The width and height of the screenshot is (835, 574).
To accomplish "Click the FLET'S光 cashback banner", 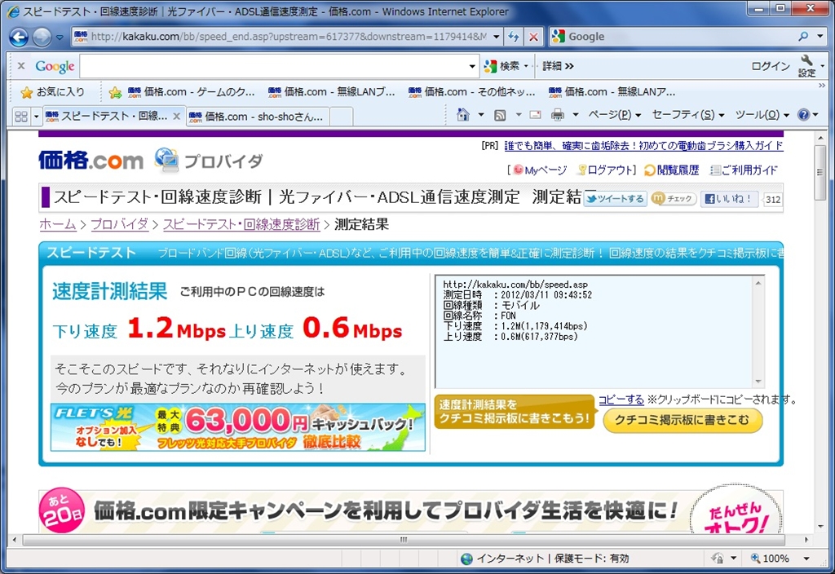I will coord(238,427).
